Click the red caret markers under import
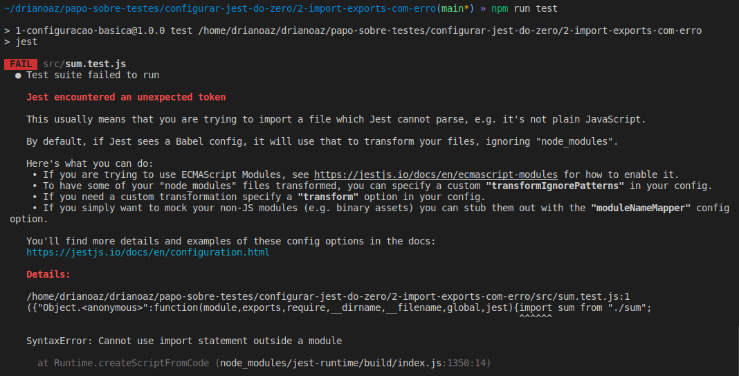Screen dimensions: 739x376 tap(536, 316)
